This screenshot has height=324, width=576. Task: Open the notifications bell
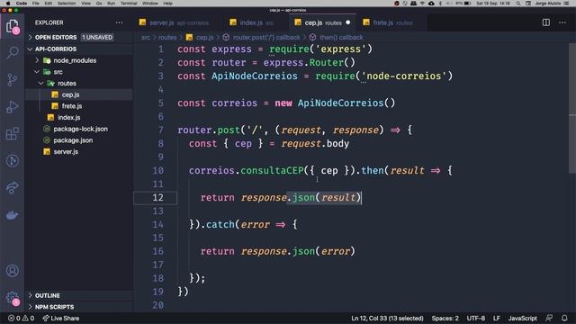click(564, 318)
